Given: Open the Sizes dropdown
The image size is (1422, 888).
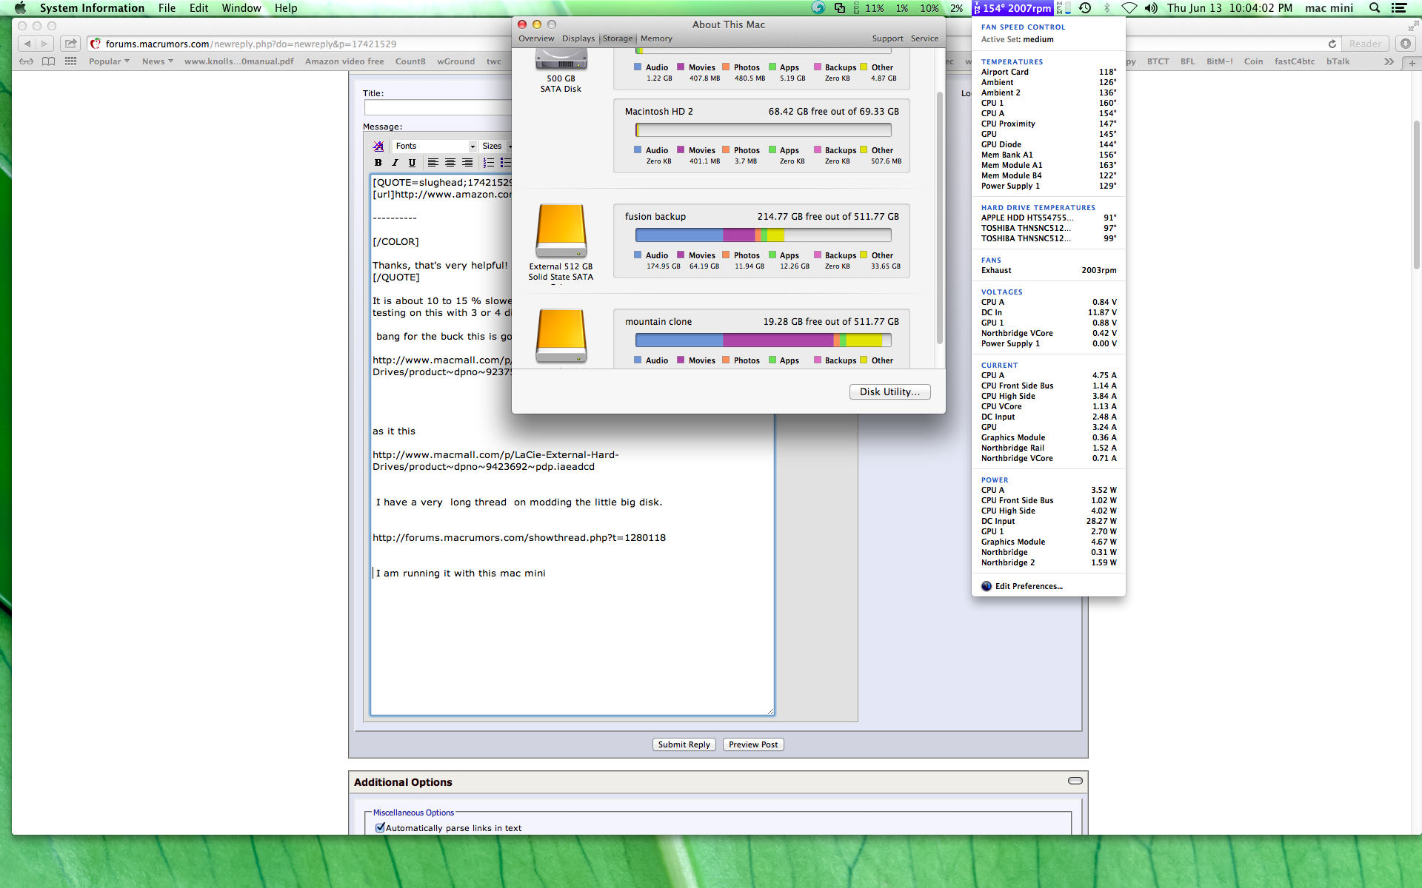Looking at the screenshot, I should click(x=495, y=146).
